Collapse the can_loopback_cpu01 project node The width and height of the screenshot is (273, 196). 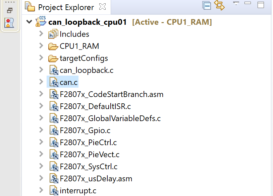pyautogui.click(x=29, y=21)
